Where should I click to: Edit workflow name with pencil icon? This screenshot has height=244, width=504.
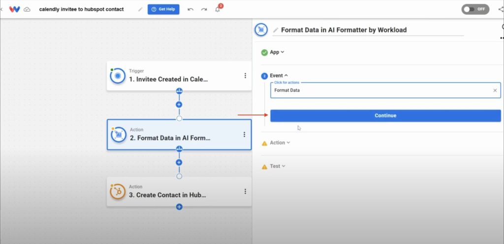[140, 9]
